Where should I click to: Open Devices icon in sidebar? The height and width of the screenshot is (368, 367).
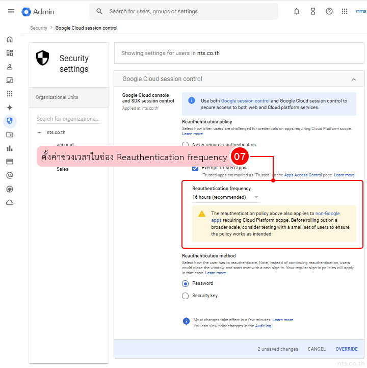10,80
